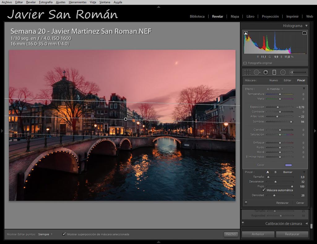Image resolution: width=317 pixels, height=244 pixels.
Task: Open Mostrar Editar puntos 'Siempre' dropdown
Action: [x=45, y=234]
